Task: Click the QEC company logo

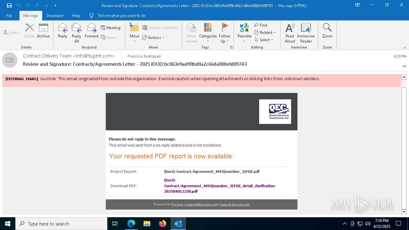Action: (275, 111)
